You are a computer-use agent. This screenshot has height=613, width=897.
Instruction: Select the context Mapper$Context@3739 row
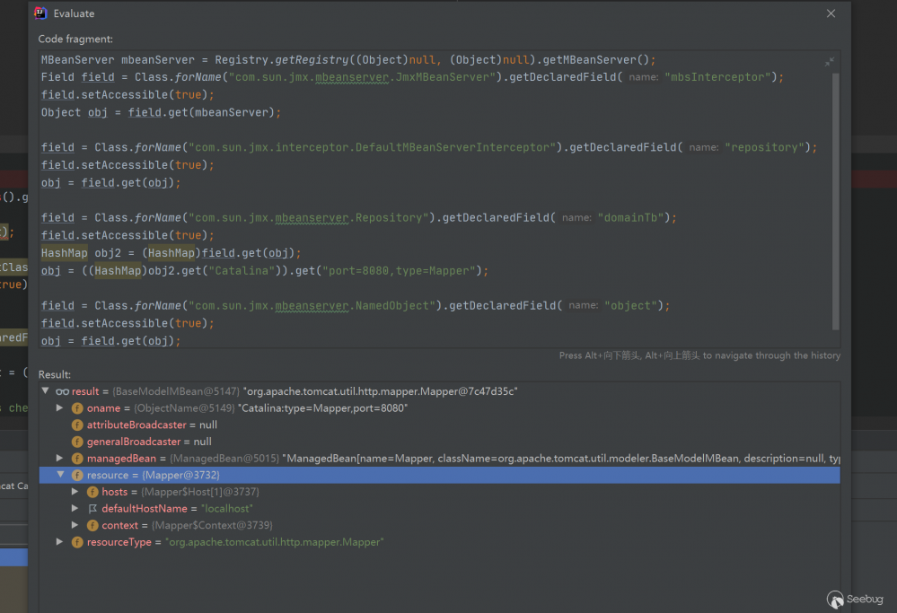439,525
